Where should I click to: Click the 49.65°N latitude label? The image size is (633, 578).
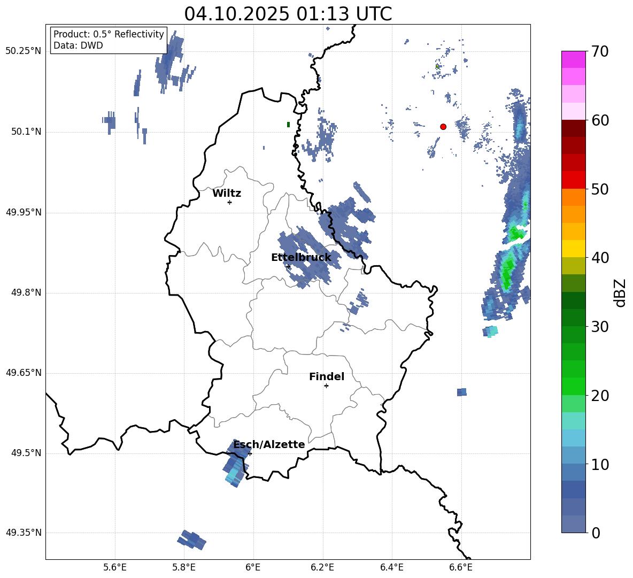pyautogui.click(x=24, y=373)
